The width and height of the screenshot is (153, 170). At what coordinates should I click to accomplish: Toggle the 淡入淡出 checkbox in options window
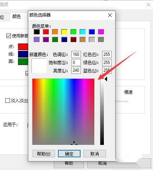(x=7, y=100)
